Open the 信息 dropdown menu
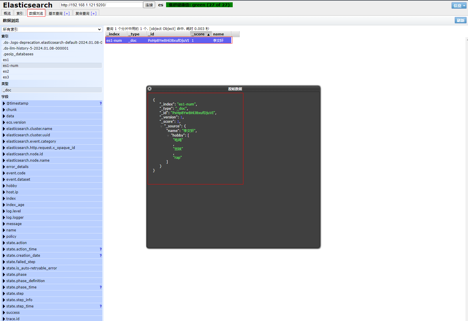This screenshot has width=468, height=321. [x=459, y=5]
